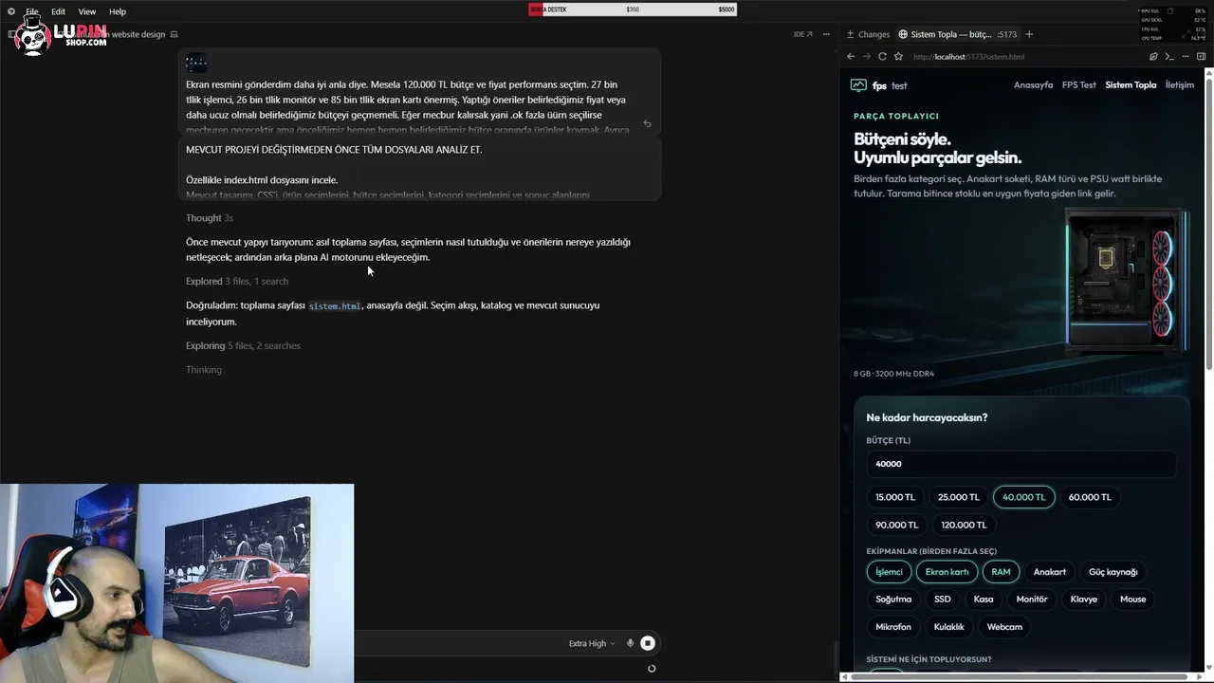Click the reply arrow icon on the user message
The width and height of the screenshot is (1214, 683).
pos(647,123)
